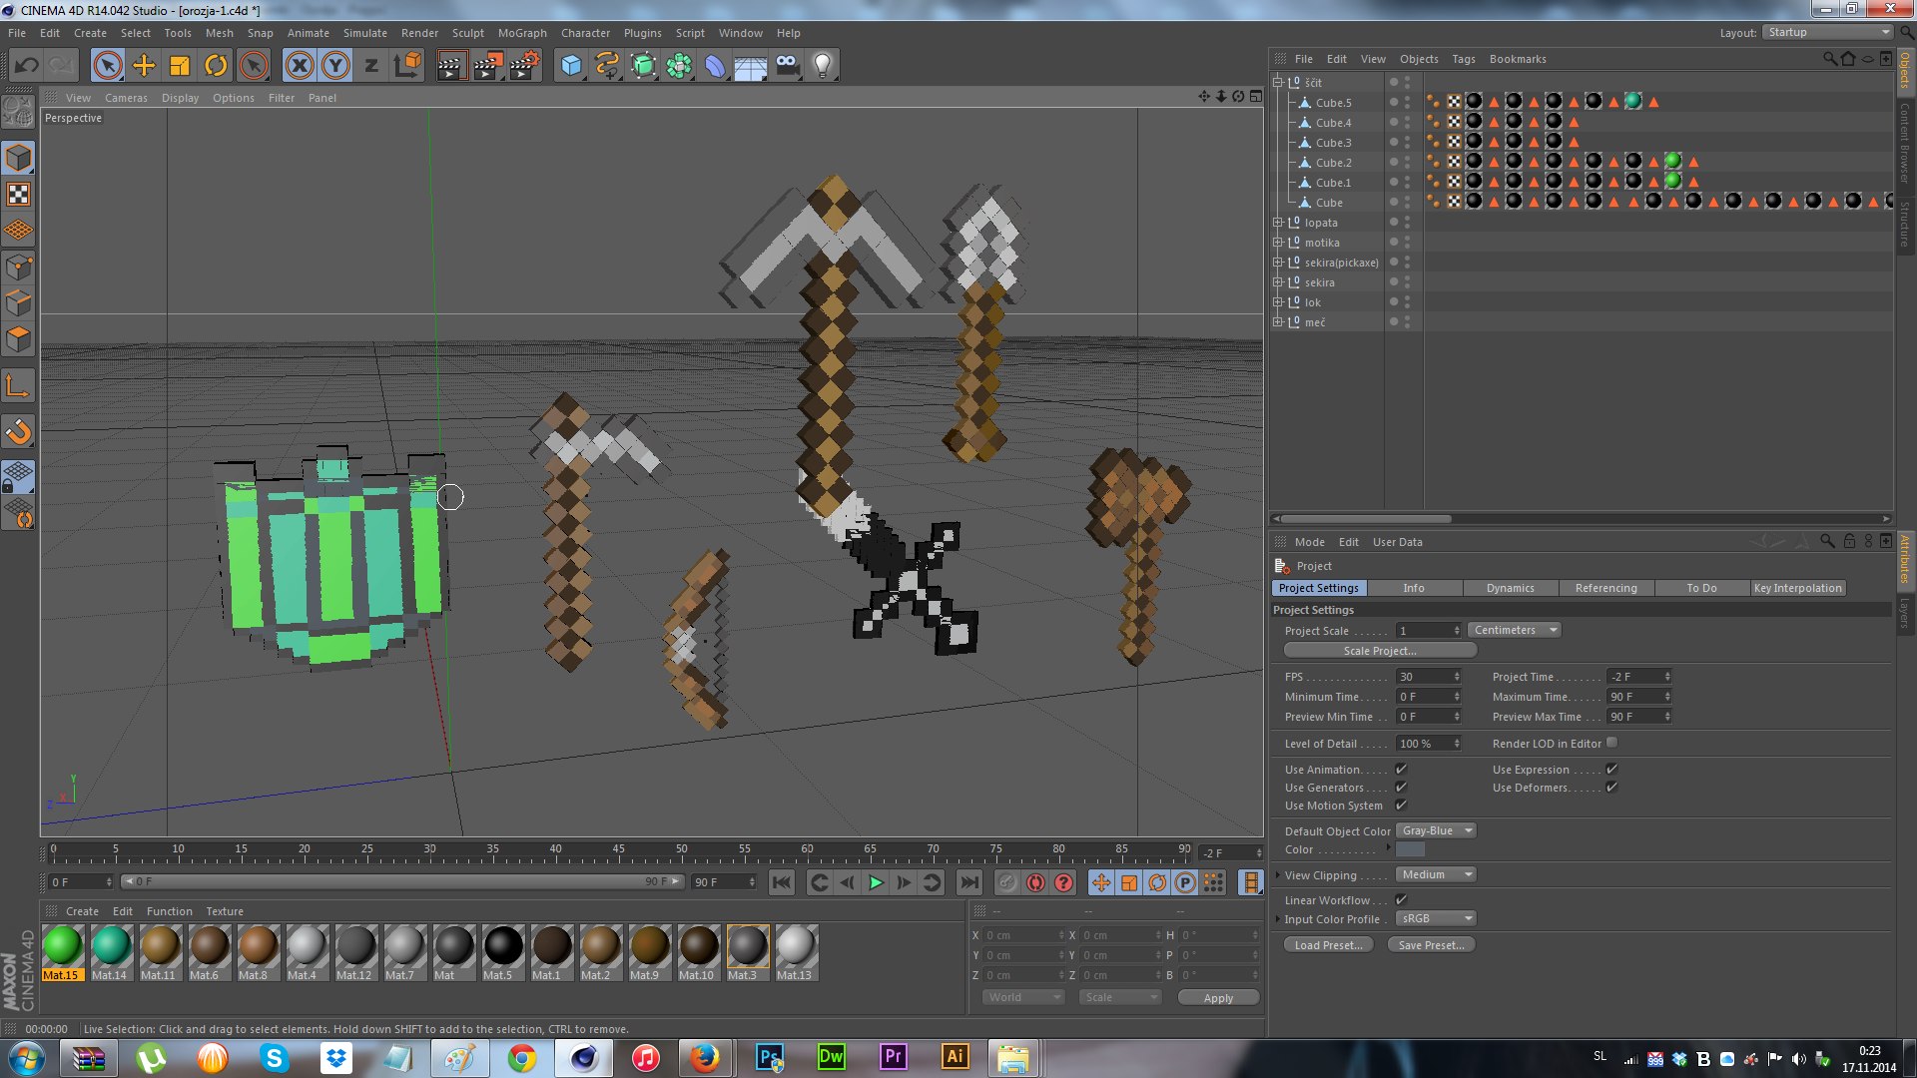
Task: Select the Live Selection tool
Action: pyautogui.click(x=108, y=66)
